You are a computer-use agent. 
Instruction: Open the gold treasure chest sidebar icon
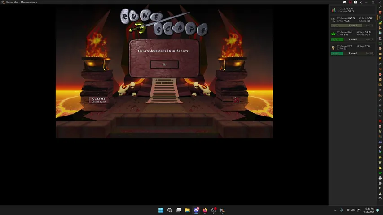[x=380, y=79]
